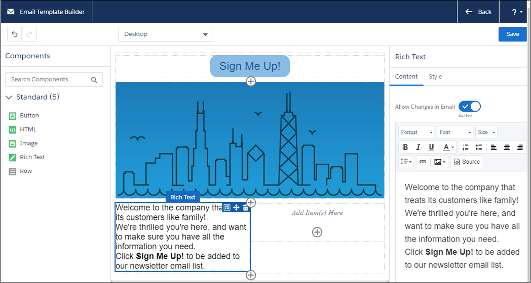Click the Components panel heading
Viewport: 531px width, 283px height.
27,56
